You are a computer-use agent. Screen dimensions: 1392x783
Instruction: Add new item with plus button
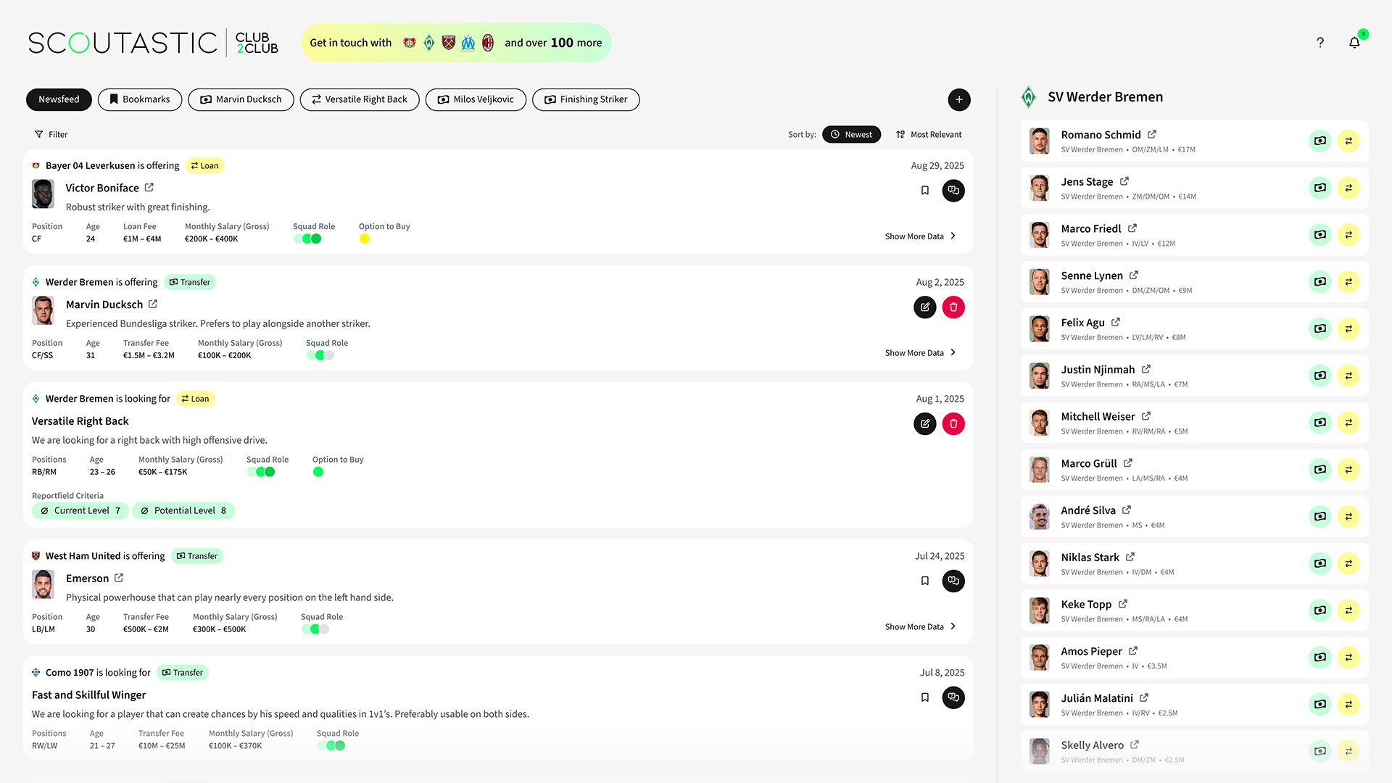(x=958, y=99)
